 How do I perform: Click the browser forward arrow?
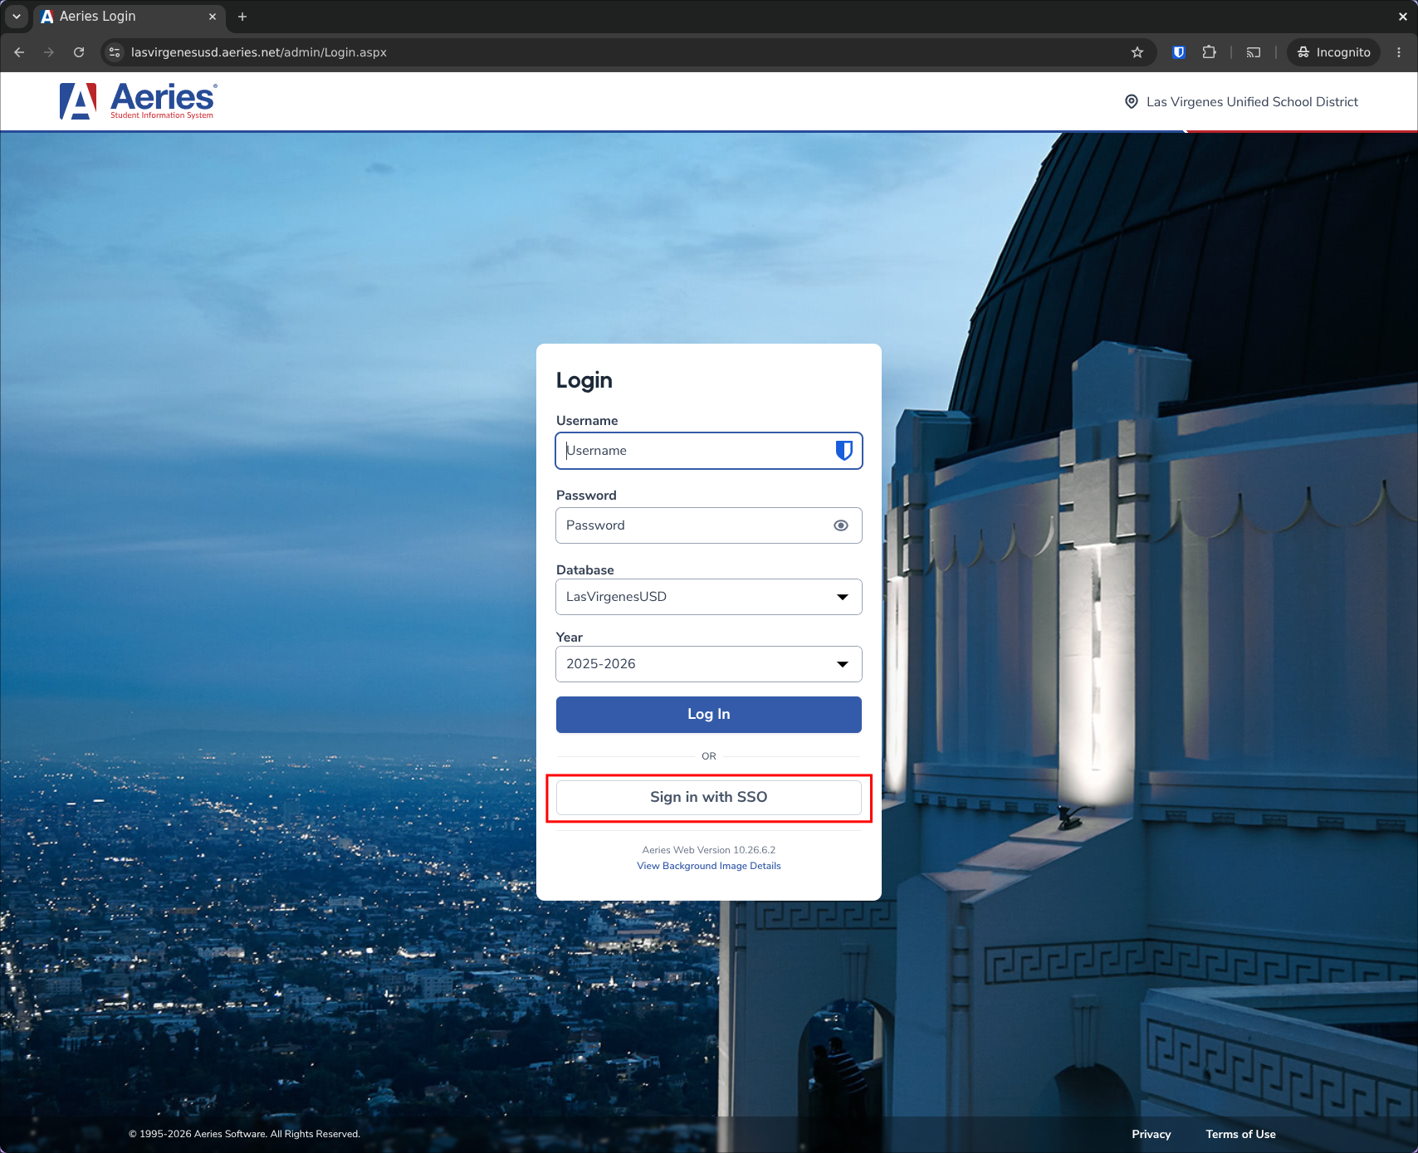pos(49,52)
